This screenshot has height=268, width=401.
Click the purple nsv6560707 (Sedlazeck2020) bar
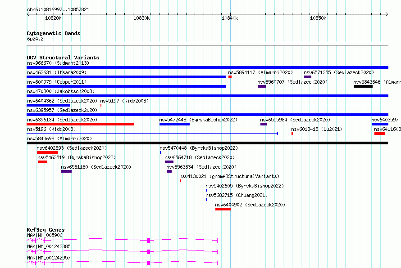pyautogui.click(x=262, y=86)
